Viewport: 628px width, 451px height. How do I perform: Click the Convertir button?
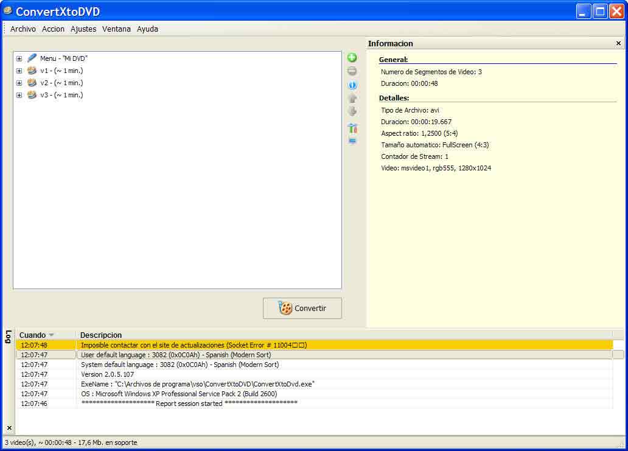(302, 308)
